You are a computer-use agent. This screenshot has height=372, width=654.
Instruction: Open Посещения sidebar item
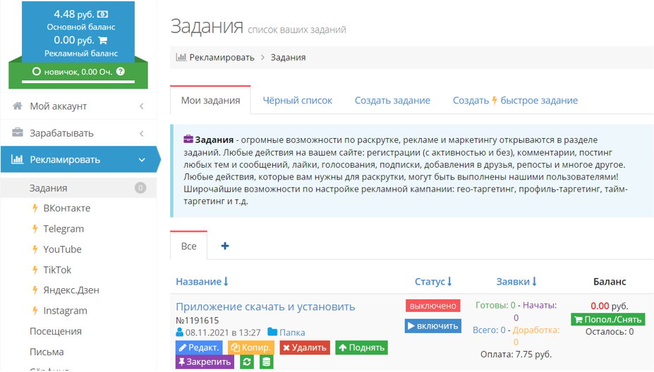(x=56, y=331)
